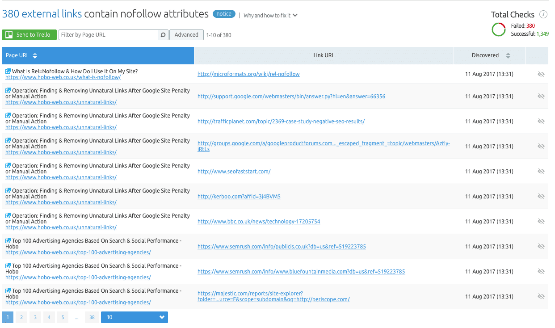Click the '1-10 of 380' results counter
Screen dimensions: 555x328
219,35
